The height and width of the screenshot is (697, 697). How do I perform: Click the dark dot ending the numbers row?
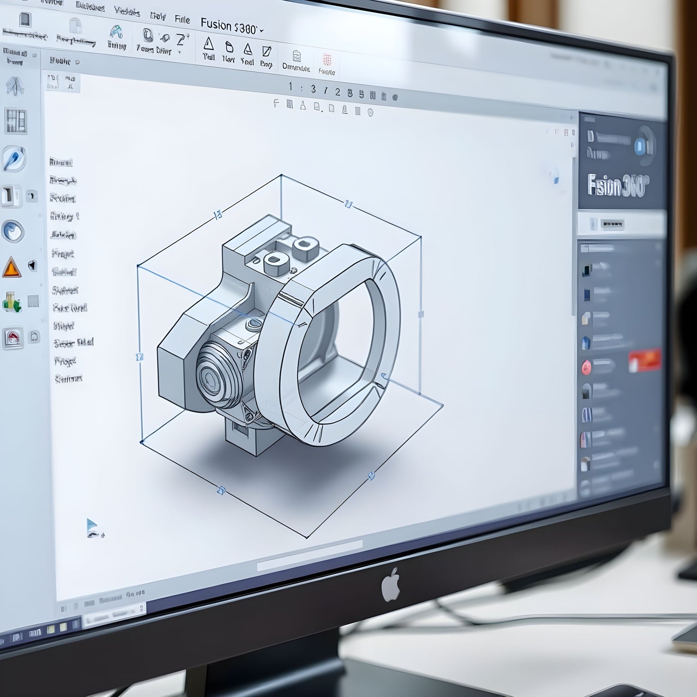pos(395,98)
